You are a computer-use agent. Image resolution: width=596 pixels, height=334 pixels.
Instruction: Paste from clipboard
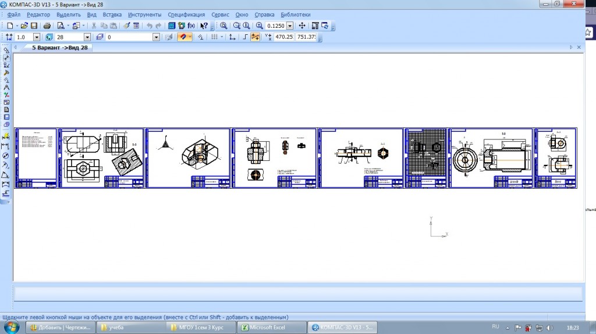pyautogui.click(x=113, y=26)
